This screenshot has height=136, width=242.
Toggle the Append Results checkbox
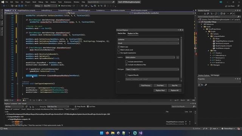(x=126, y=75)
